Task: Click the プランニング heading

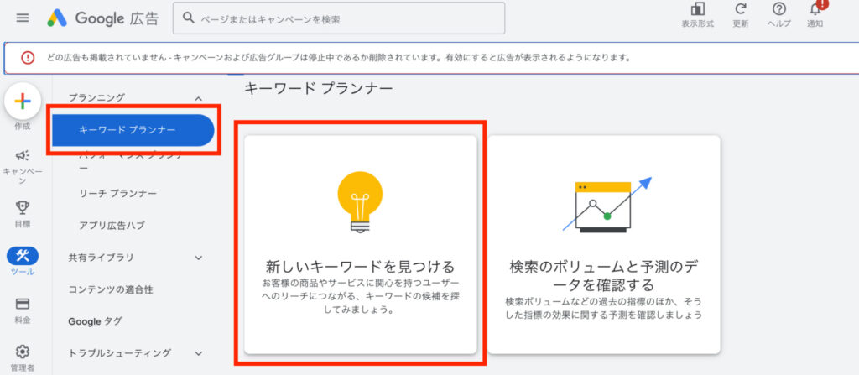Action: click(96, 97)
